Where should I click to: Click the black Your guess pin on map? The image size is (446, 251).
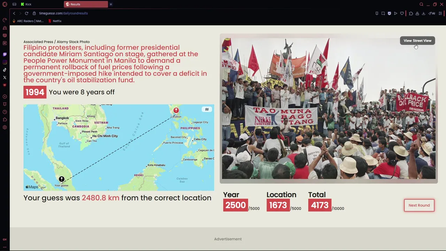coord(61,180)
